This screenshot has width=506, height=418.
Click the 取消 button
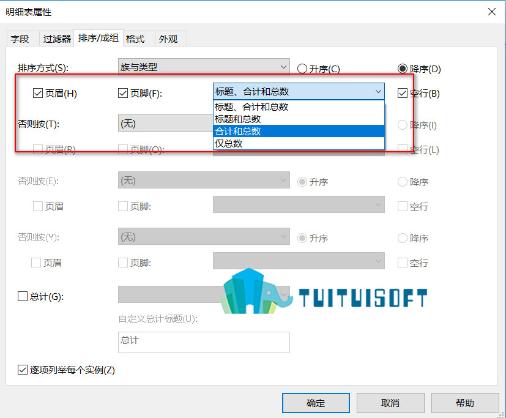(390, 403)
